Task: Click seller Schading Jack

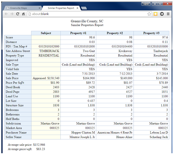Action: [x=159, y=137]
